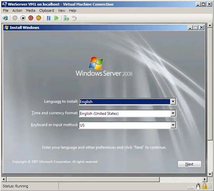The image size is (214, 191).
Task: Click the Next button
Action: 189,164
